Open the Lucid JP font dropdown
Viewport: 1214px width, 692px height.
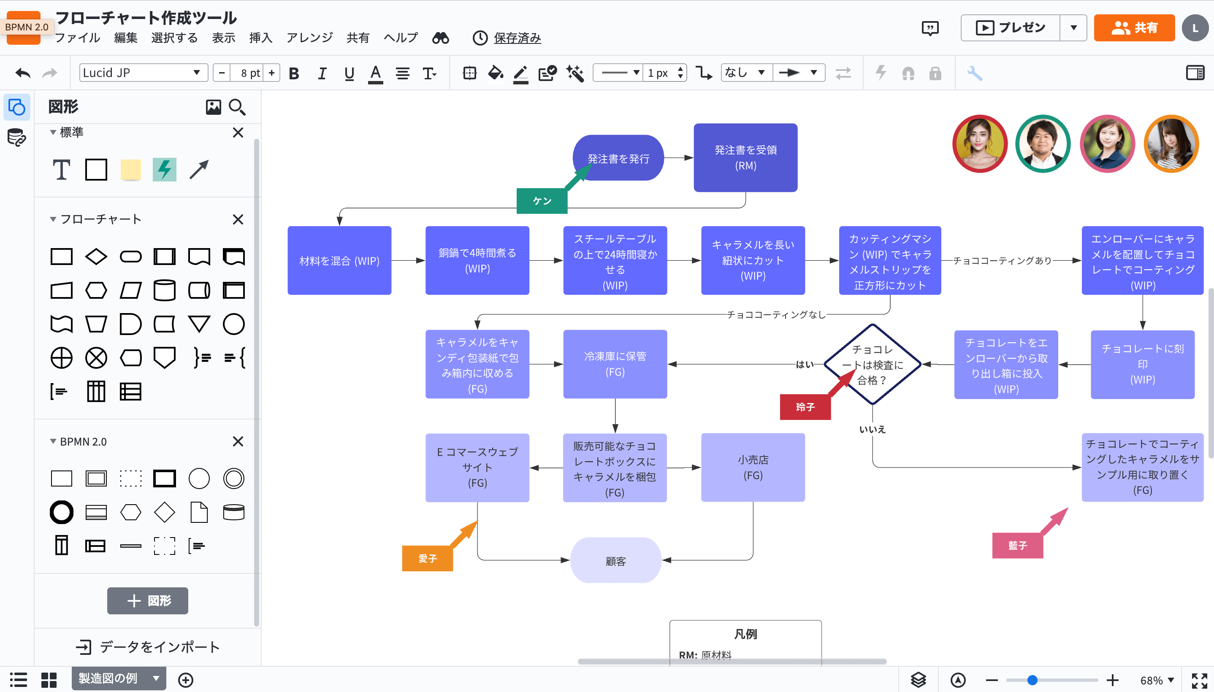(143, 72)
